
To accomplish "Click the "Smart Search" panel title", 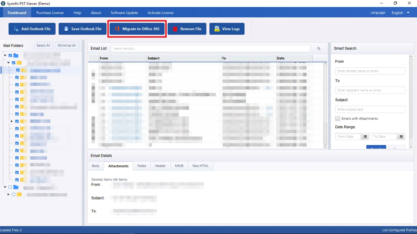I will click(x=345, y=48).
